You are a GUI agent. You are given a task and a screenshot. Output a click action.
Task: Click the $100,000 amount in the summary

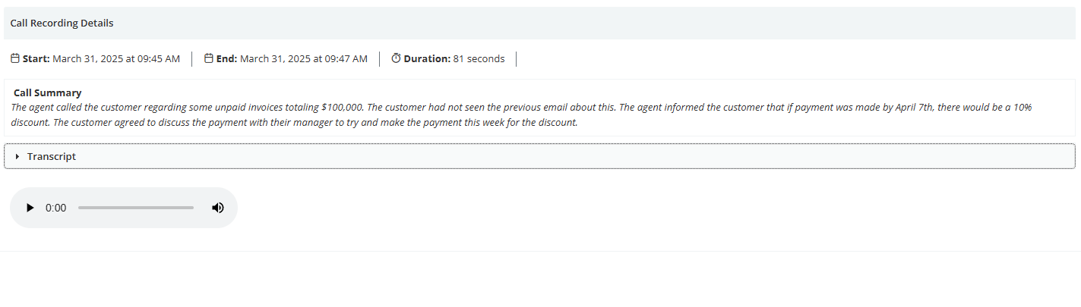[x=342, y=107]
